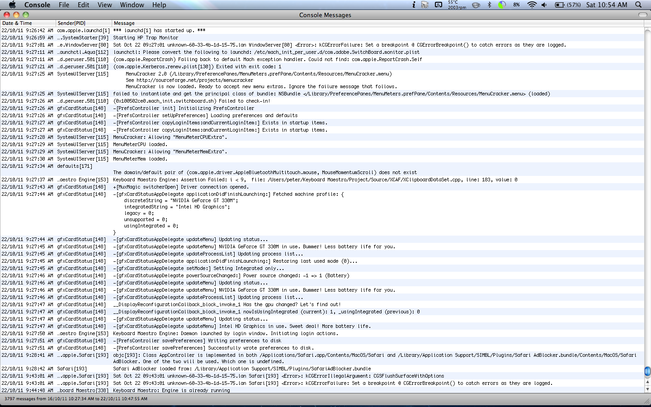Click the vertical scrollbar thumb
Viewport: 651px width, 407px height.
pyautogui.click(x=647, y=371)
